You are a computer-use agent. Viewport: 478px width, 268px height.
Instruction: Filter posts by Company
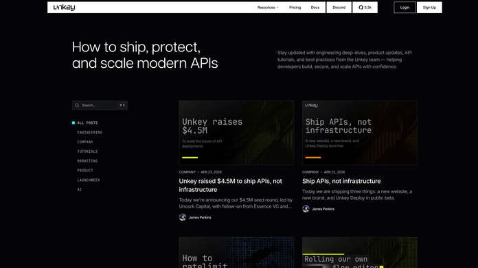85,142
